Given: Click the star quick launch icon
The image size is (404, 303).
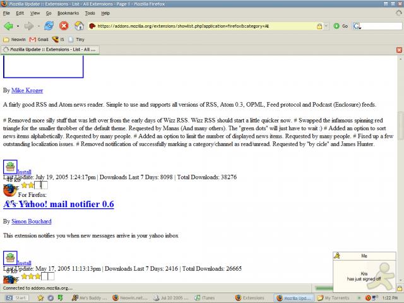Looking at the screenshot, I should (x=40, y=298).
